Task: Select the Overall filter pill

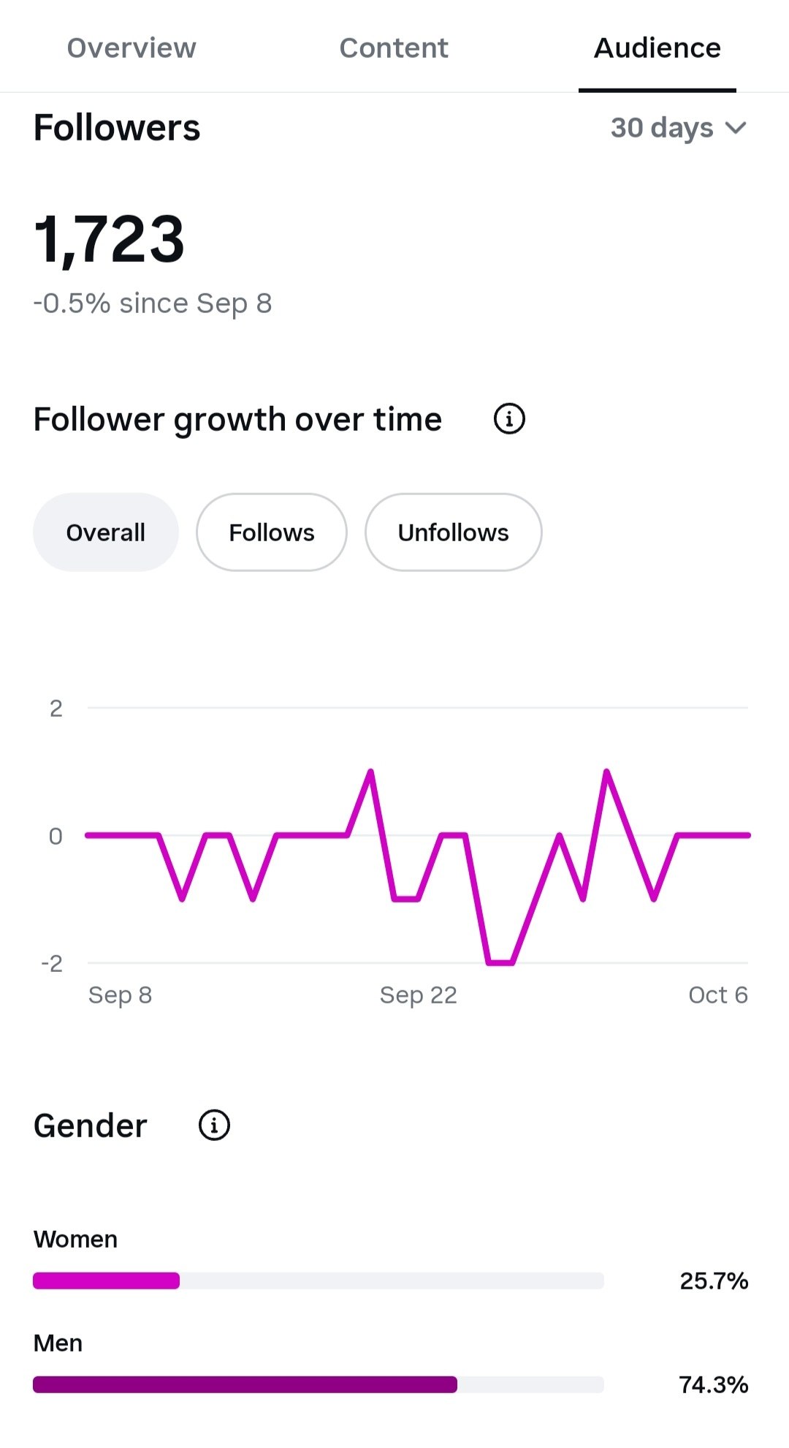Action: 106,532
